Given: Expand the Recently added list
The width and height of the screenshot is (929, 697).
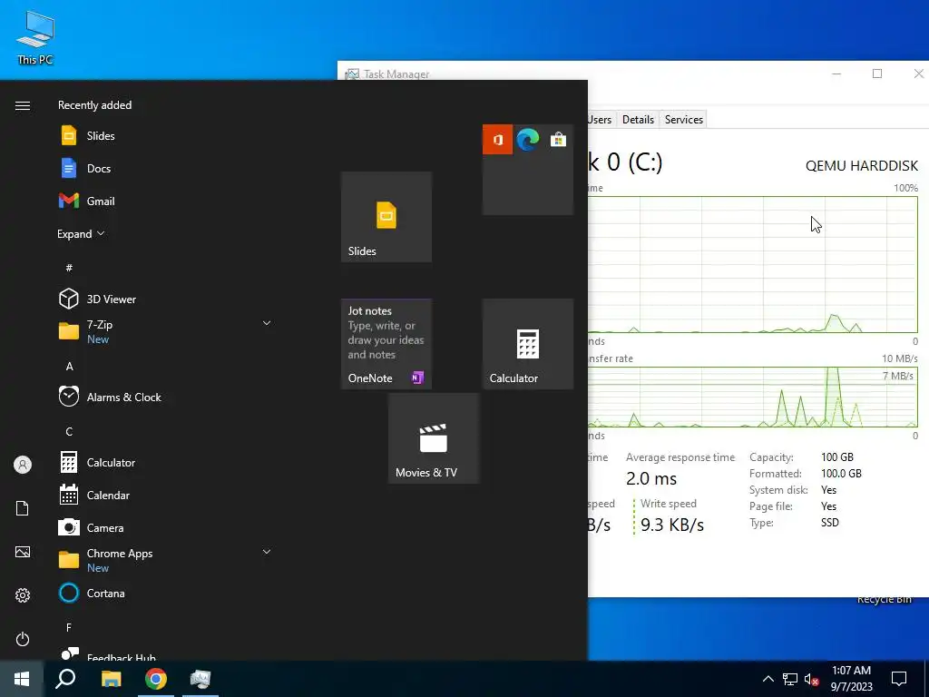Looking at the screenshot, I should [81, 234].
